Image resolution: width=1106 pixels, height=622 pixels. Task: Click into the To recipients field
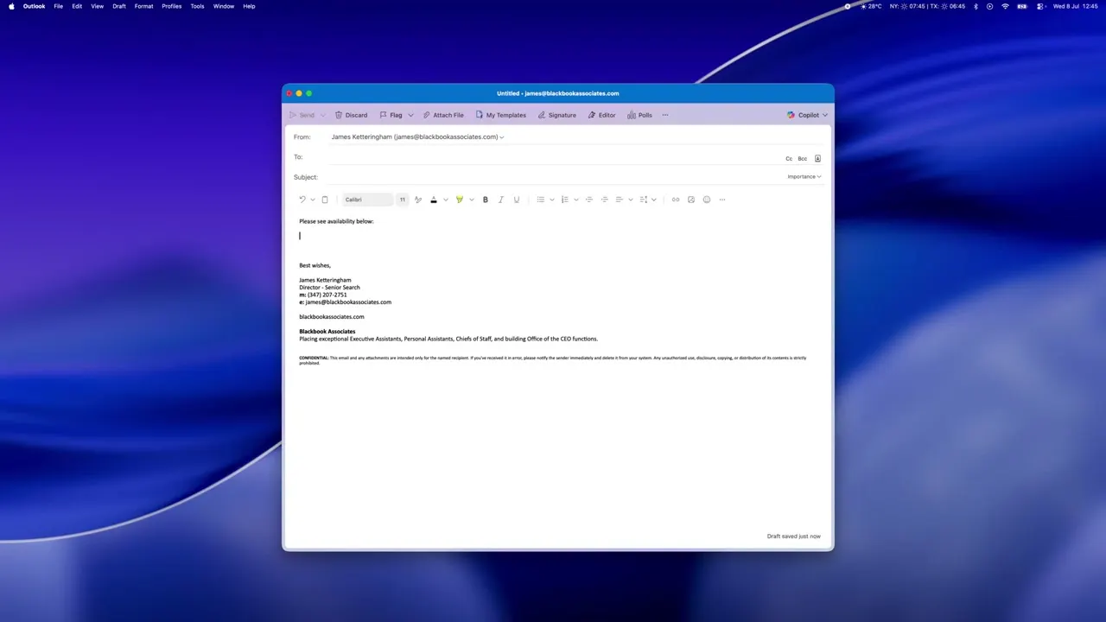[553, 157]
